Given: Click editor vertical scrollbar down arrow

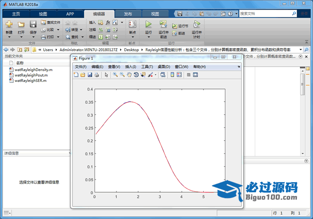Looking at the screenshot, I should point(303,154).
